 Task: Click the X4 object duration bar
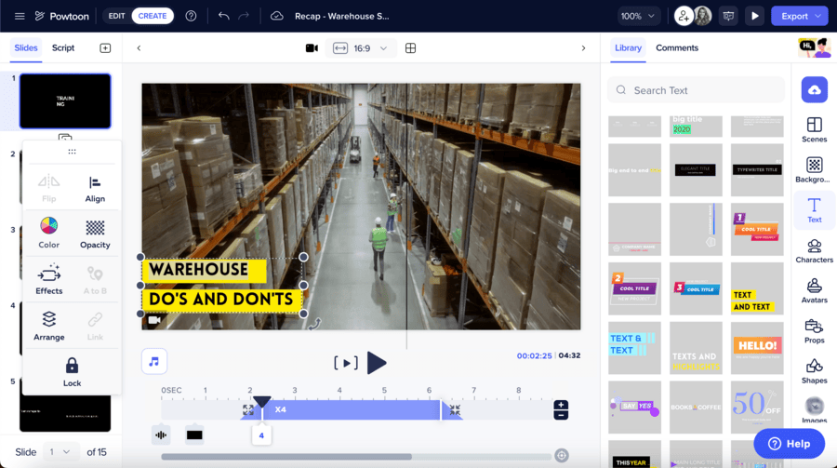click(x=351, y=409)
